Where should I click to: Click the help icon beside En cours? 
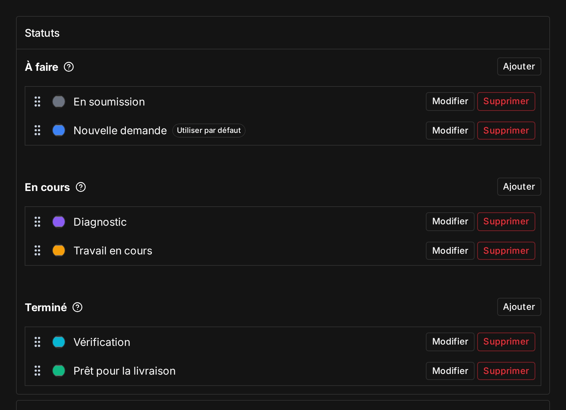coord(81,187)
